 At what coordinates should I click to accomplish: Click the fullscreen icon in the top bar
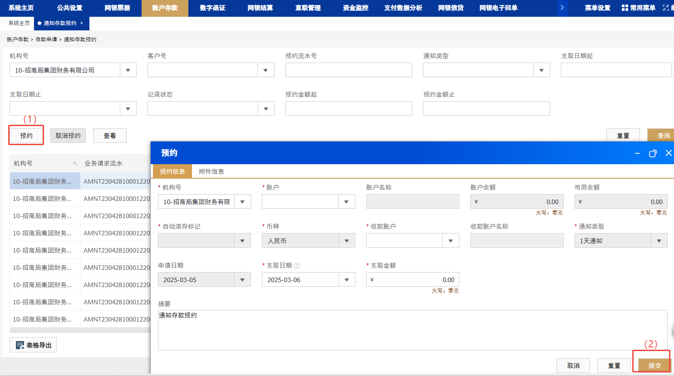point(666,8)
